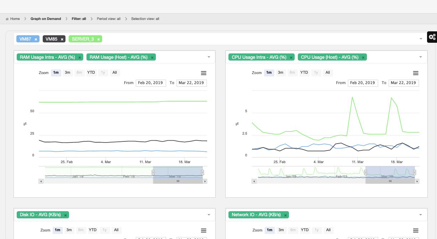Remove the SERVER_3 tag

point(99,39)
